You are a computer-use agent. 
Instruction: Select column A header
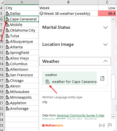click(x=22, y=2)
